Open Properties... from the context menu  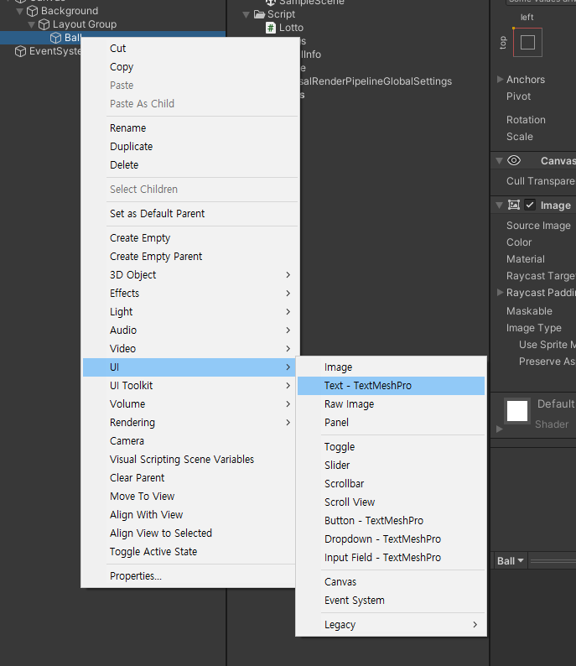(x=189, y=576)
